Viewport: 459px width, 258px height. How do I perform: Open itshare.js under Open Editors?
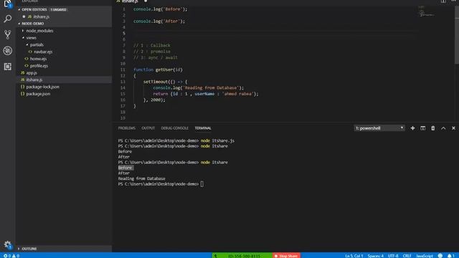(x=41, y=16)
